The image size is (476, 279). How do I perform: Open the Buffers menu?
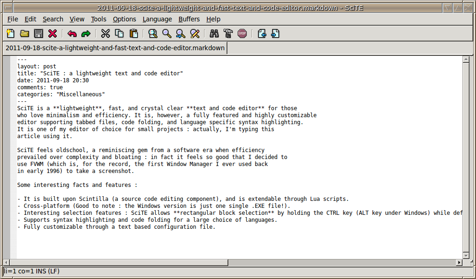[x=189, y=19]
